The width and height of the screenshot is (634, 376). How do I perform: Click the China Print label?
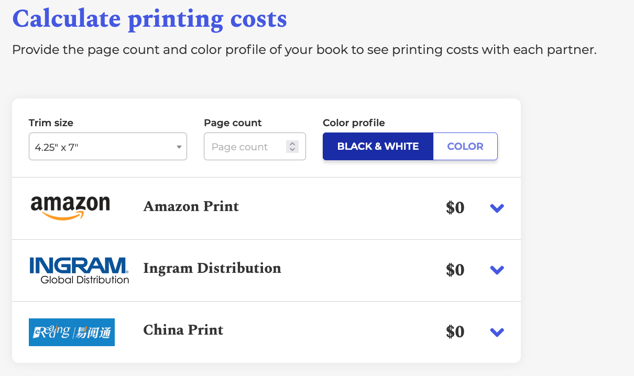(x=183, y=330)
